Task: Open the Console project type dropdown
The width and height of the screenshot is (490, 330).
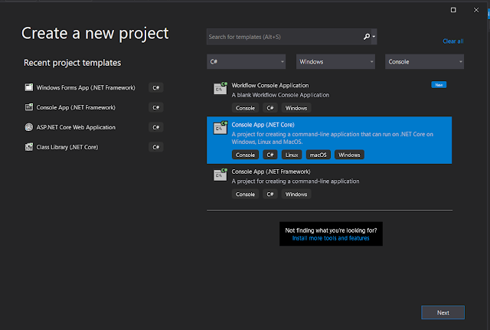Action: 424,61
